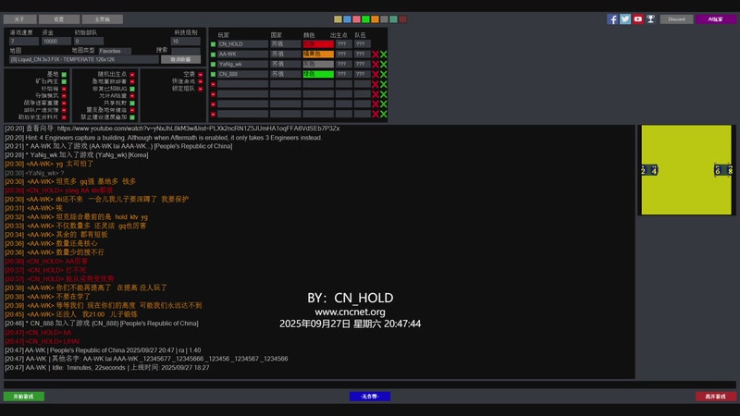Click the CN_HOLD player name field
Image resolution: width=740 pixels, height=416 pixels.
click(242, 43)
